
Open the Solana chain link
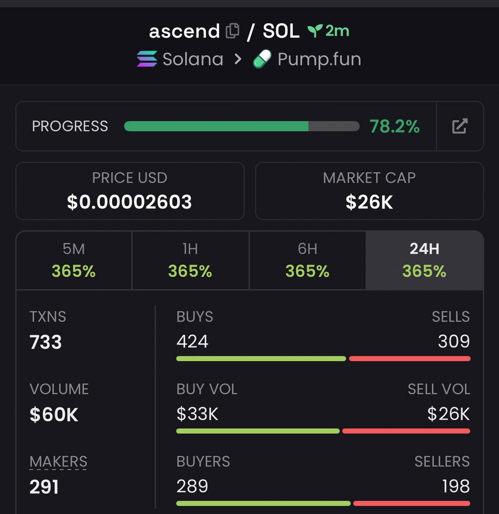click(x=193, y=59)
